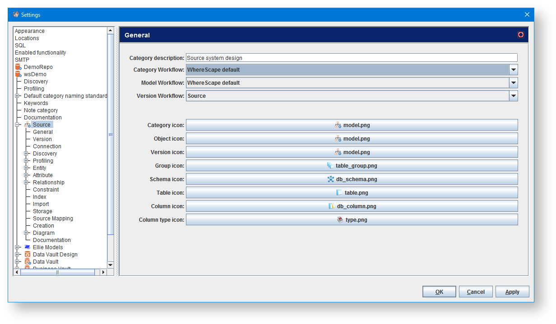Select Connection under Source
Viewport: 556px width, 324px height.
pyautogui.click(x=47, y=146)
